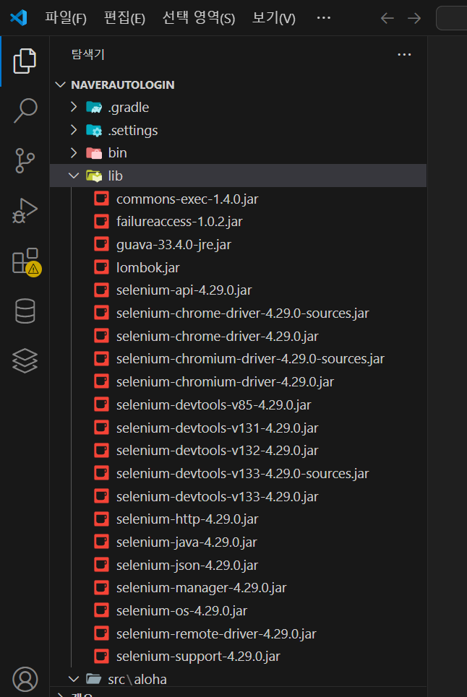Open the Database view in activity bar
This screenshot has width=467, height=697.
pos(25,311)
